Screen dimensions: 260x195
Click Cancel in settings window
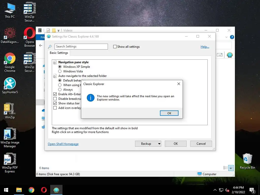201,144
